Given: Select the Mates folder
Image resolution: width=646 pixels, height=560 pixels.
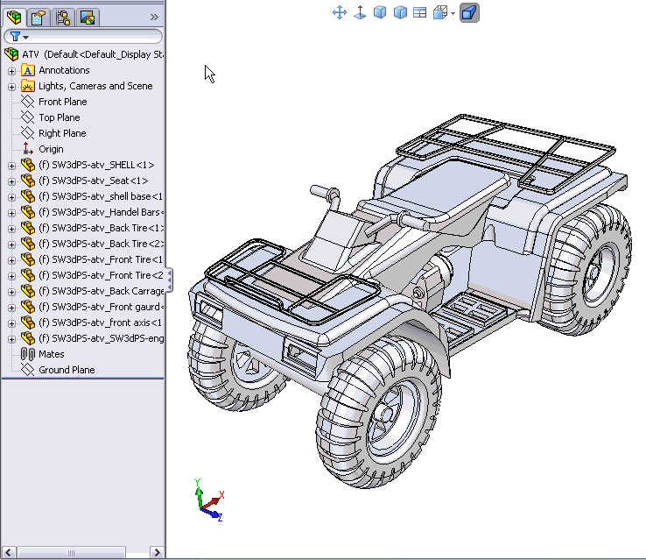Looking at the screenshot, I should 51,354.
